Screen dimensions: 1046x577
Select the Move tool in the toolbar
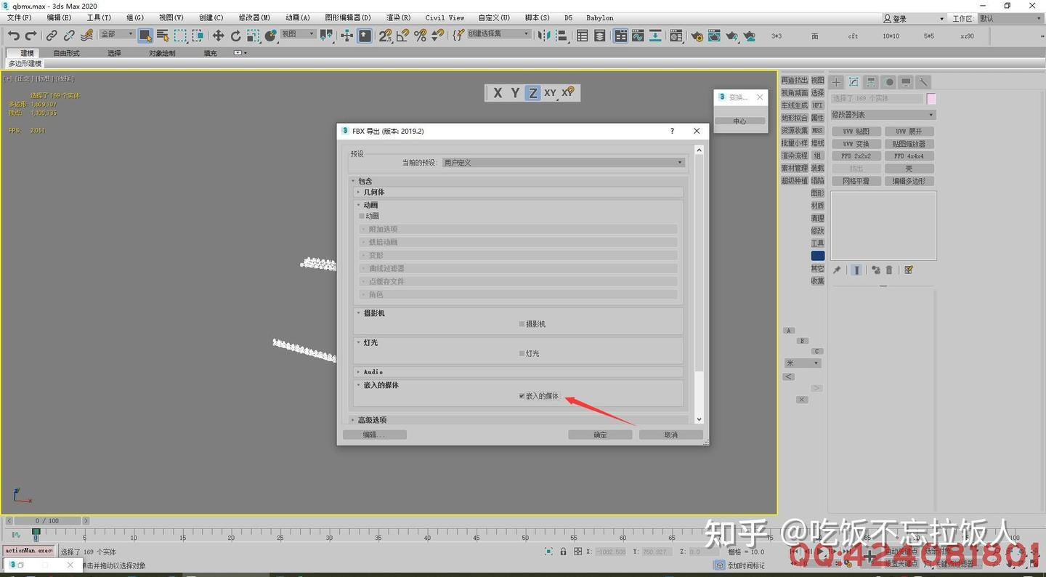(x=219, y=34)
